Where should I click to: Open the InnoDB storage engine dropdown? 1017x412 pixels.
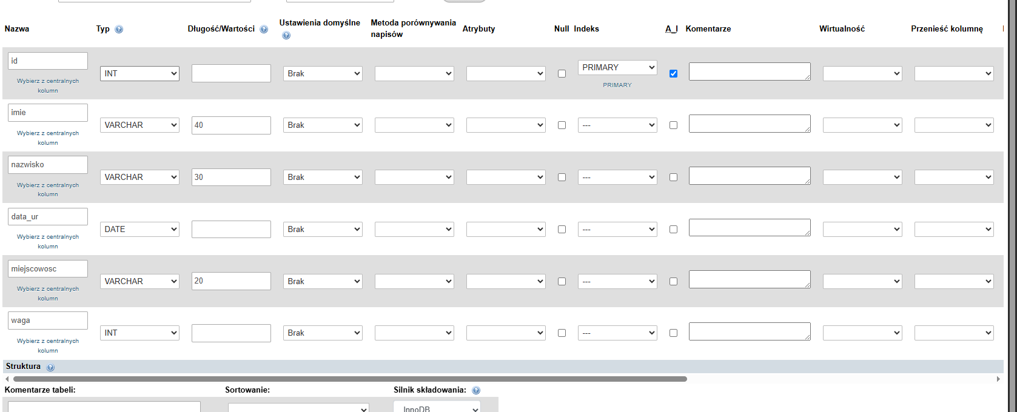click(437, 408)
